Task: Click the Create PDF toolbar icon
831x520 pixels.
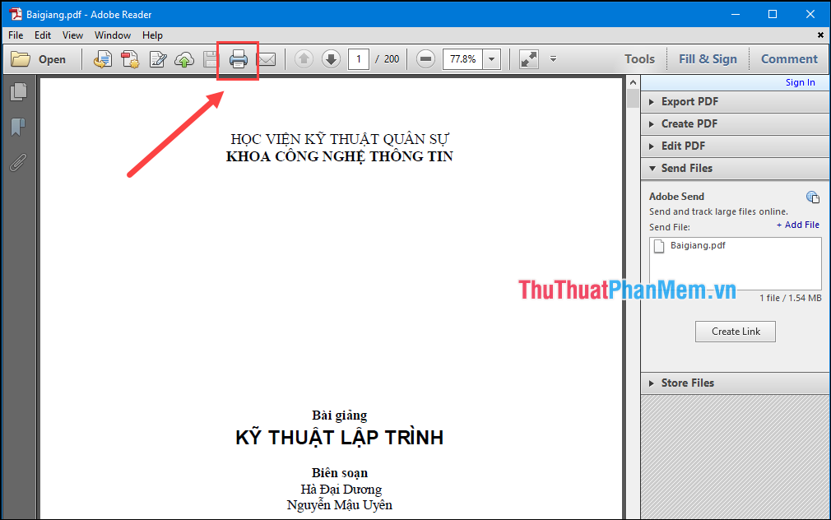Action: (130, 59)
